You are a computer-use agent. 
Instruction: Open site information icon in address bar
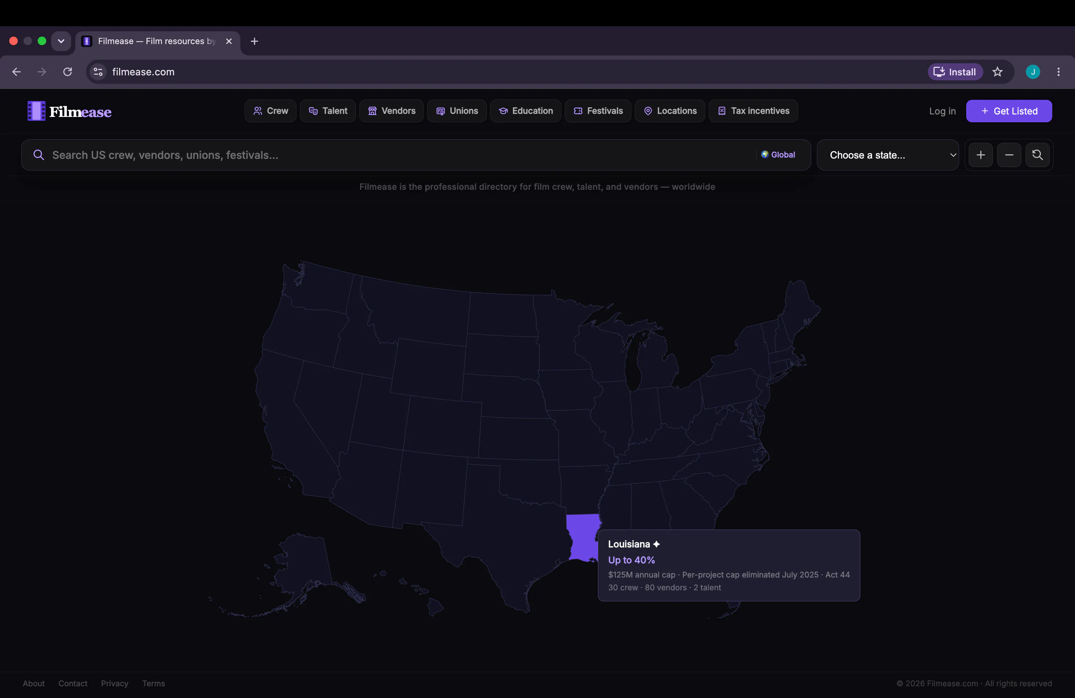pos(98,72)
